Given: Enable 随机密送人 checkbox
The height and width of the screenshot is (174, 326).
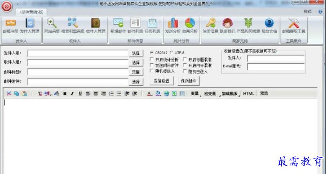Looking at the screenshot, I should 185,71.
